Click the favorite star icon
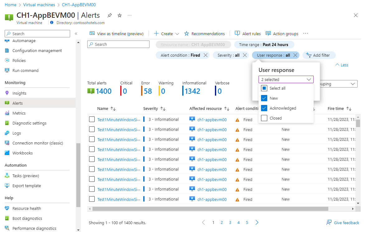366x232 pixels. coord(120,15)
